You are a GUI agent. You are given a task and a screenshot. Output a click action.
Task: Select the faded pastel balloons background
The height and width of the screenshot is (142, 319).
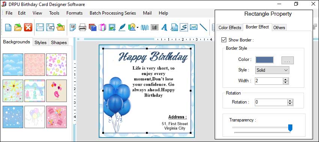(x=35, y=117)
